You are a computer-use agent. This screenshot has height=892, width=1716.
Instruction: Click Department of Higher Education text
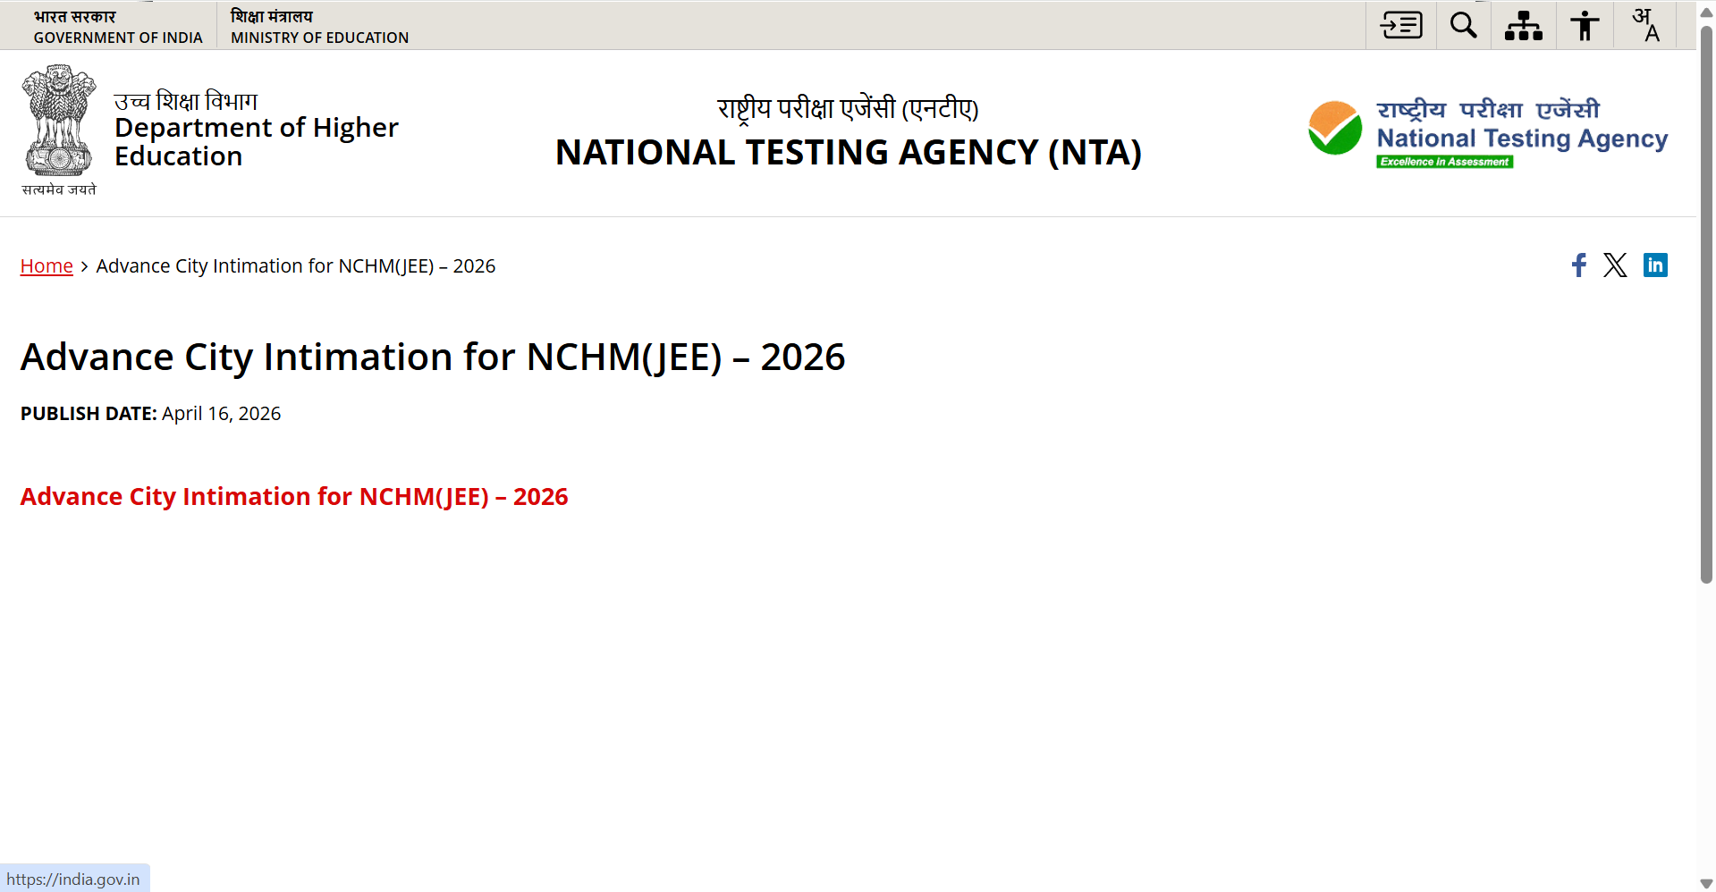(256, 141)
